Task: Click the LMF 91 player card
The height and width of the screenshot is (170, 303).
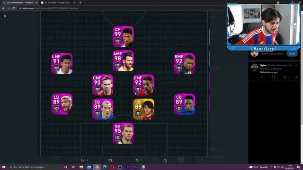Action: [x=62, y=64]
